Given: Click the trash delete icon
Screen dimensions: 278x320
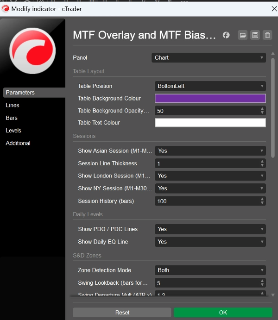Looking at the screenshot, I should coord(267,35).
